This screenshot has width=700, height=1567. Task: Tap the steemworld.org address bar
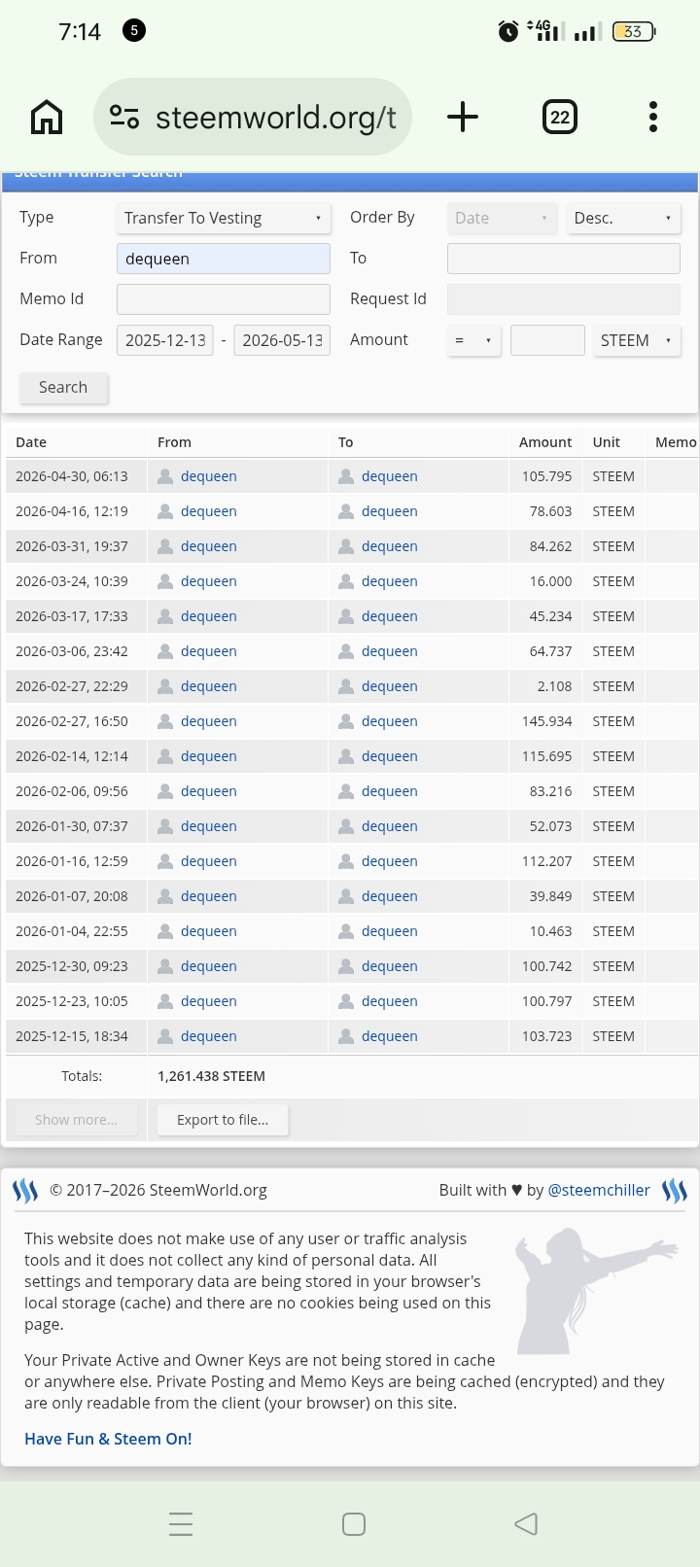pyautogui.click(x=253, y=118)
